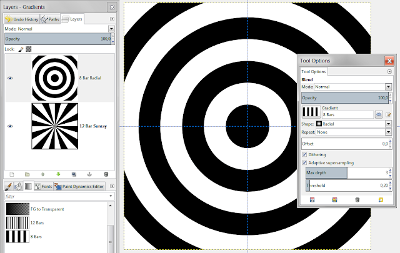The width and height of the screenshot is (400, 253).
Task: Adjust the layer Opacity slider in Layers panel
Action: click(57, 39)
